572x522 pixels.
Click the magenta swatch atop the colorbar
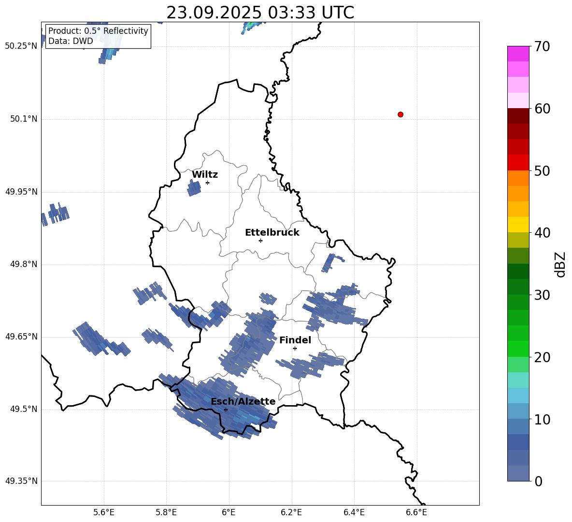coord(518,54)
